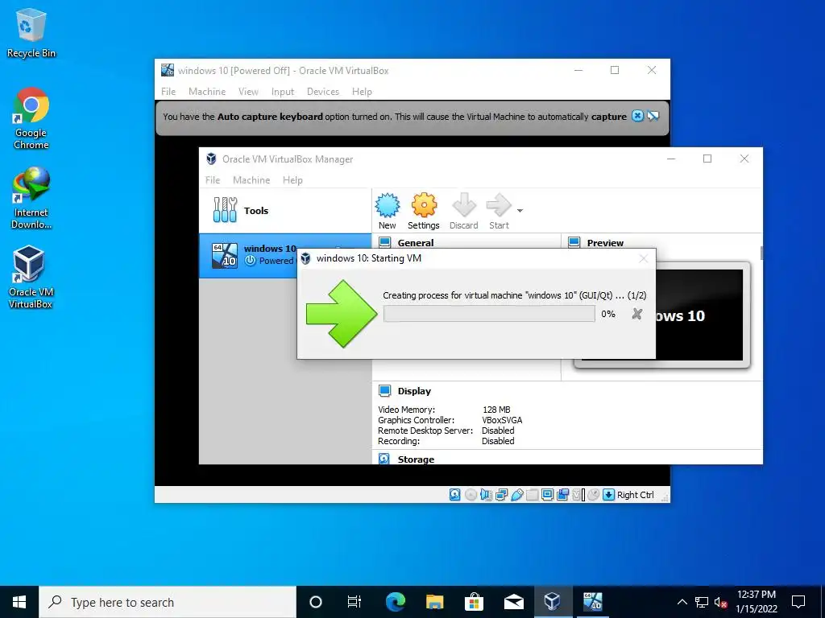Click the USB status icon in VM status bar

[516, 495]
